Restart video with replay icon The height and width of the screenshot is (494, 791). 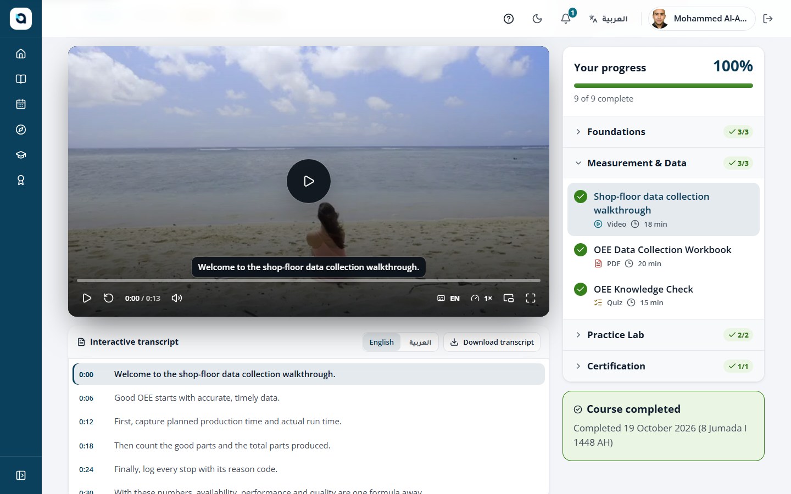click(109, 298)
